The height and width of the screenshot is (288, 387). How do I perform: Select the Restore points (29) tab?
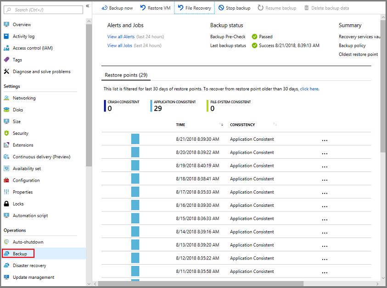point(126,75)
